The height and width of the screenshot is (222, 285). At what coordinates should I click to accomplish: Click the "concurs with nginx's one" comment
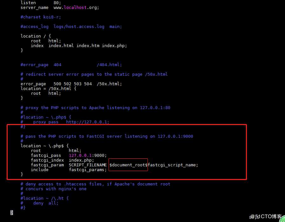[x=53, y=189]
